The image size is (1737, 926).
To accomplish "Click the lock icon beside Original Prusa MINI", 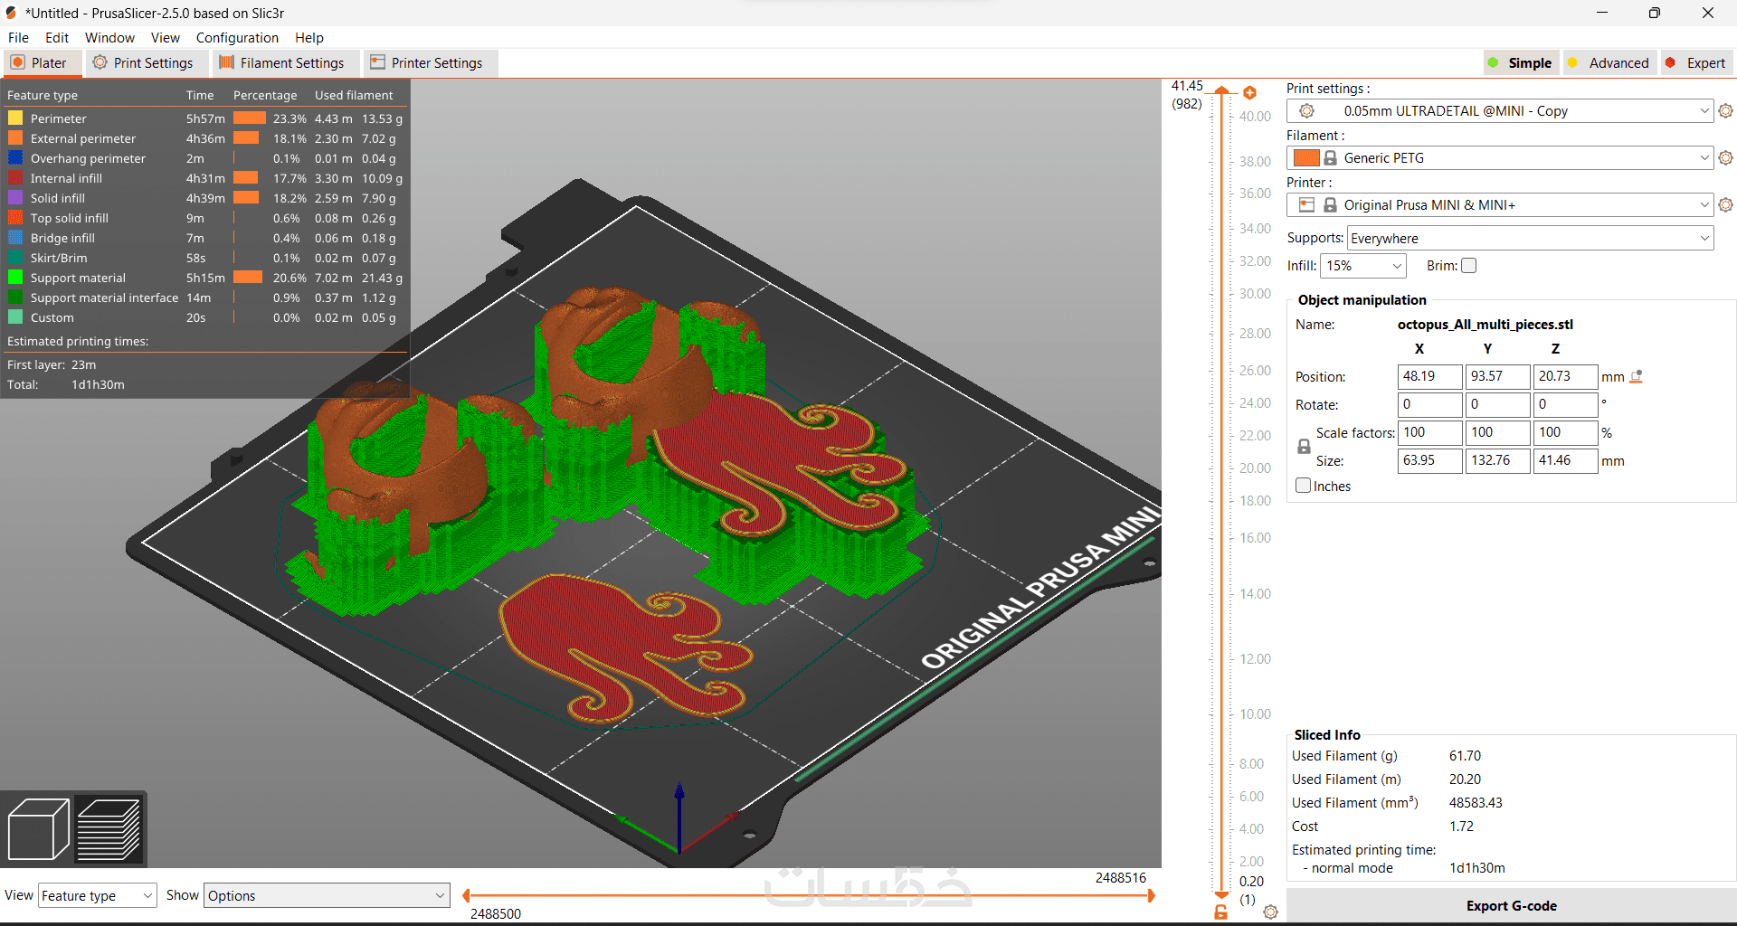I will point(1330,205).
